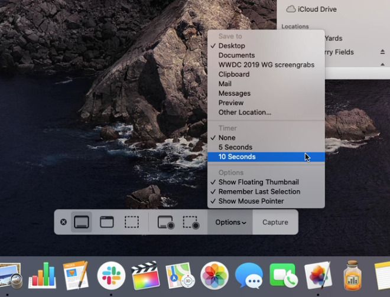Viewport: 390px width, 297px height.
Task: Click the Capture button
Action: click(x=275, y=222)
